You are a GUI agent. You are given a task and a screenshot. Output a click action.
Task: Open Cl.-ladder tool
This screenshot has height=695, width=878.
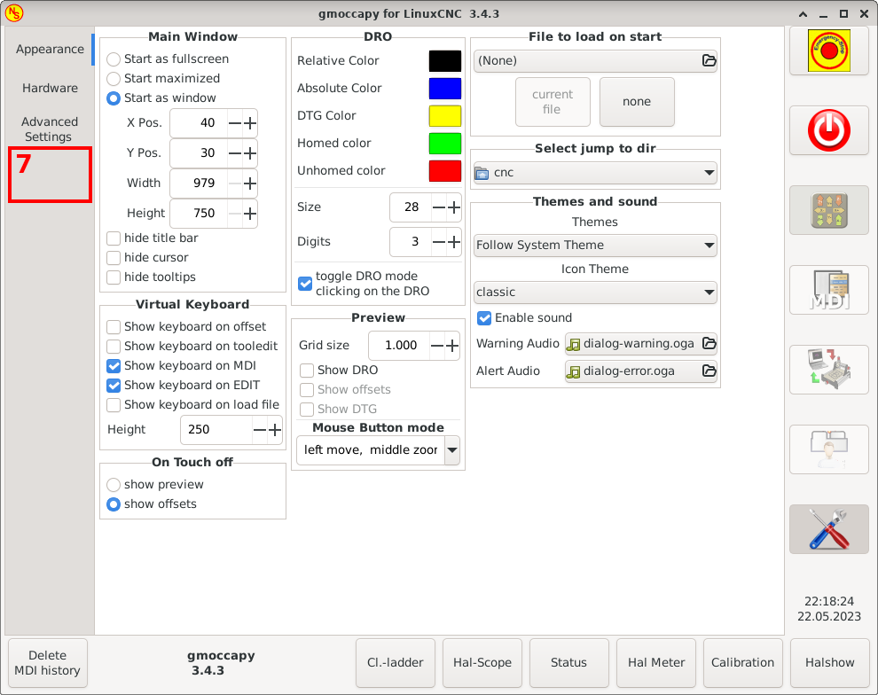[396, 663]
